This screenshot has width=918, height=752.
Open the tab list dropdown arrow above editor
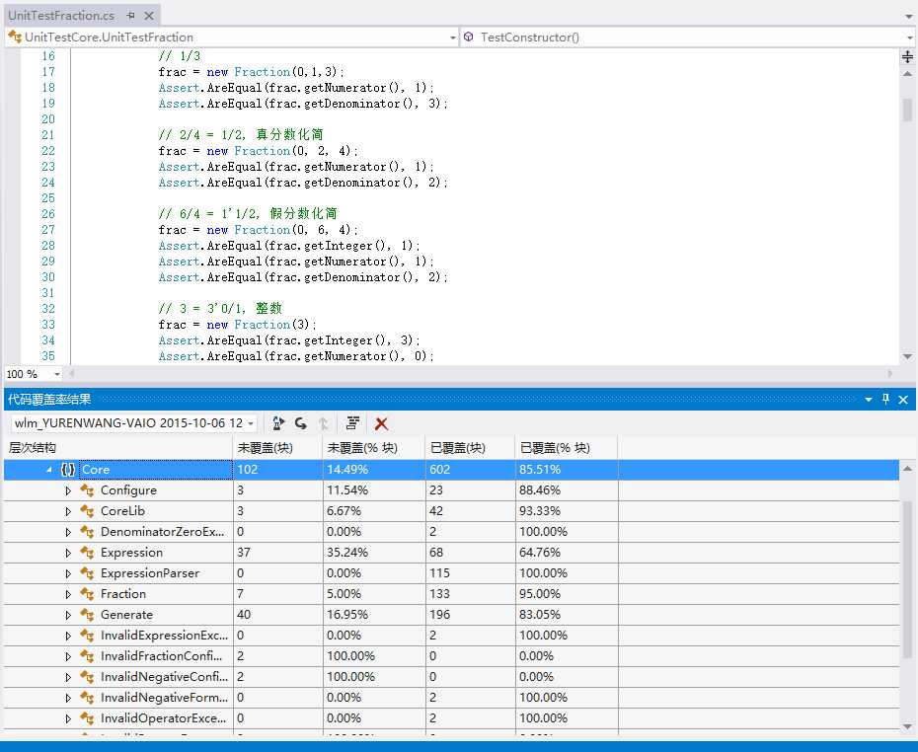909,17
